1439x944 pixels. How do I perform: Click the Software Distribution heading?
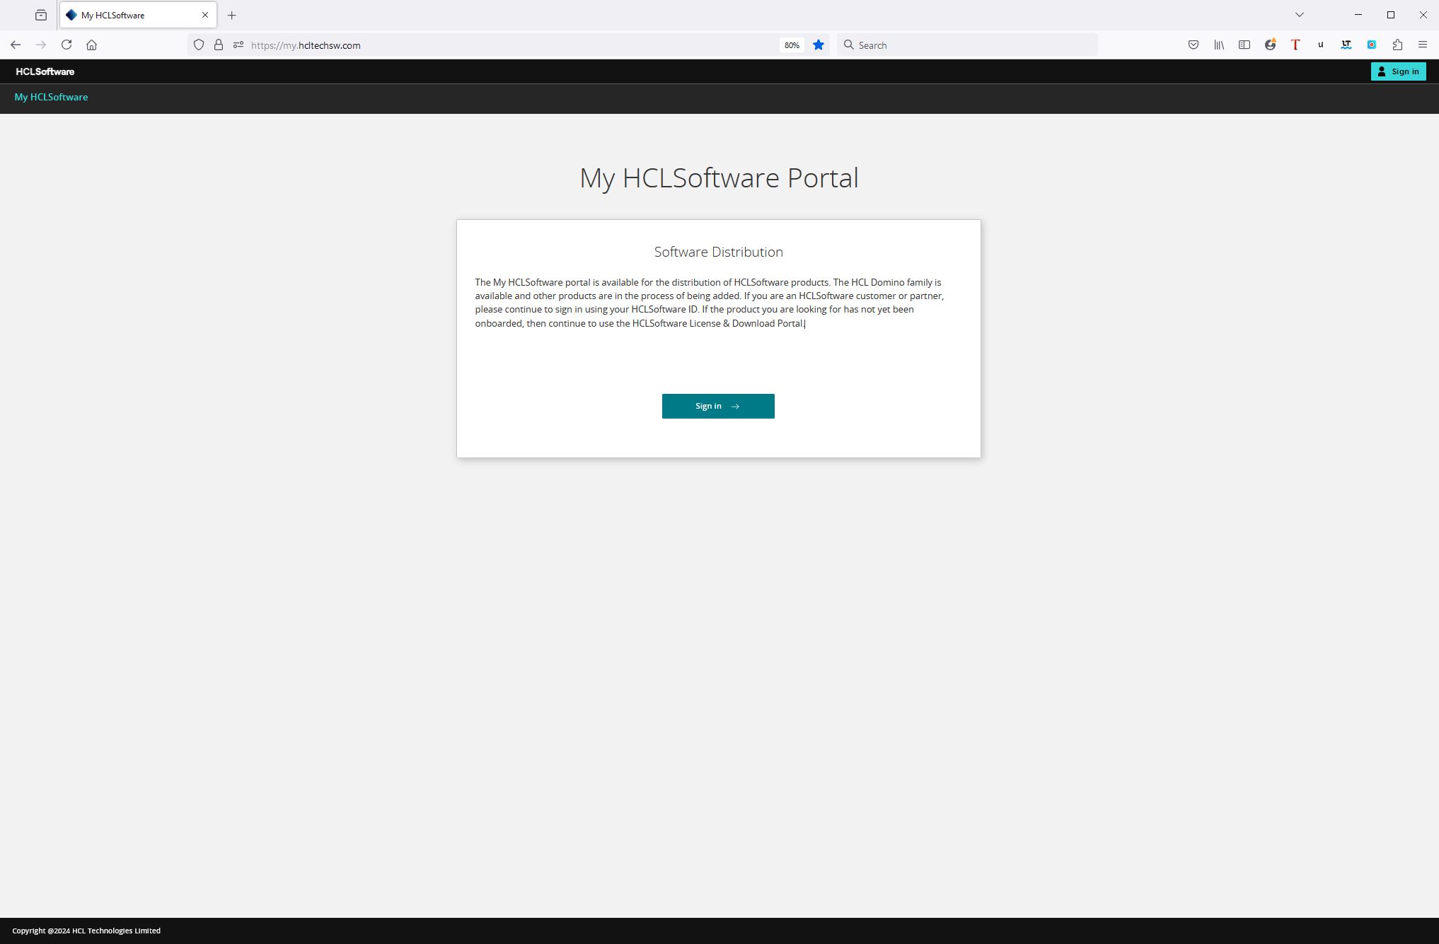tap(719, 252)
